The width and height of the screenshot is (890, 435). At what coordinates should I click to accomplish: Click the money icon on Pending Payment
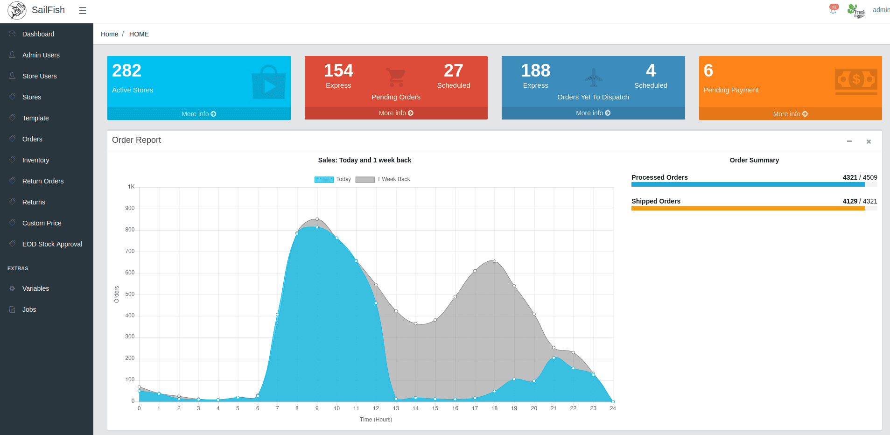click(856, 81)
